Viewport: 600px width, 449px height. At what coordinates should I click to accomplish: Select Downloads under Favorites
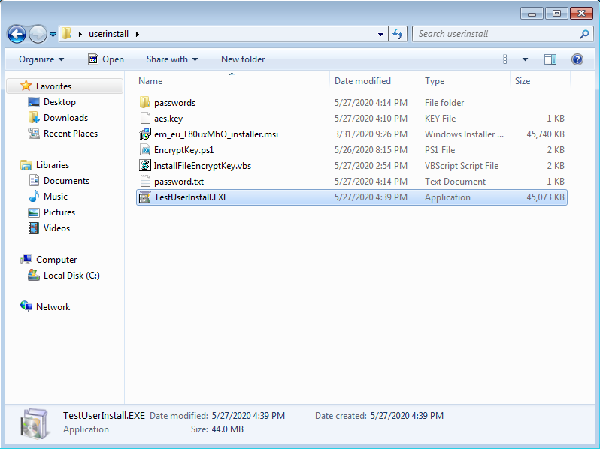pyautogui.click(x=65, y=118)
